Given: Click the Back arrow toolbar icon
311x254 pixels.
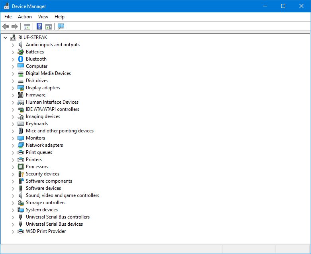Looking at the screenshot, I should 6,26.
